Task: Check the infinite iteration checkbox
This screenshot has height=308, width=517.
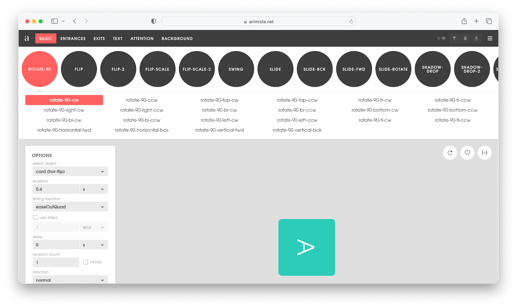Action: [x=86, y=262]
